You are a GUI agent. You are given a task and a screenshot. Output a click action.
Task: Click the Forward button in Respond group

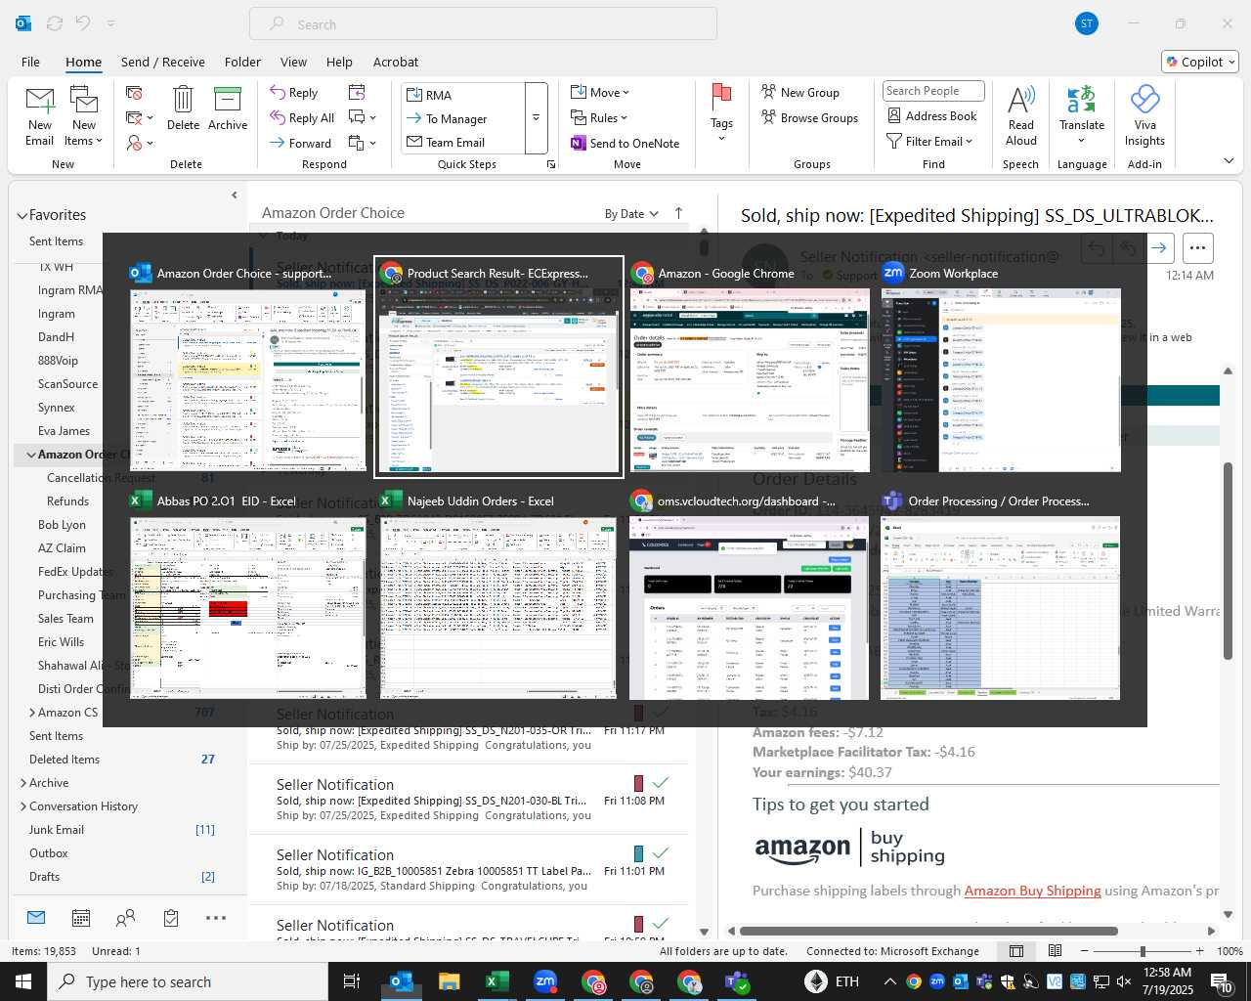tap(300, 143)
